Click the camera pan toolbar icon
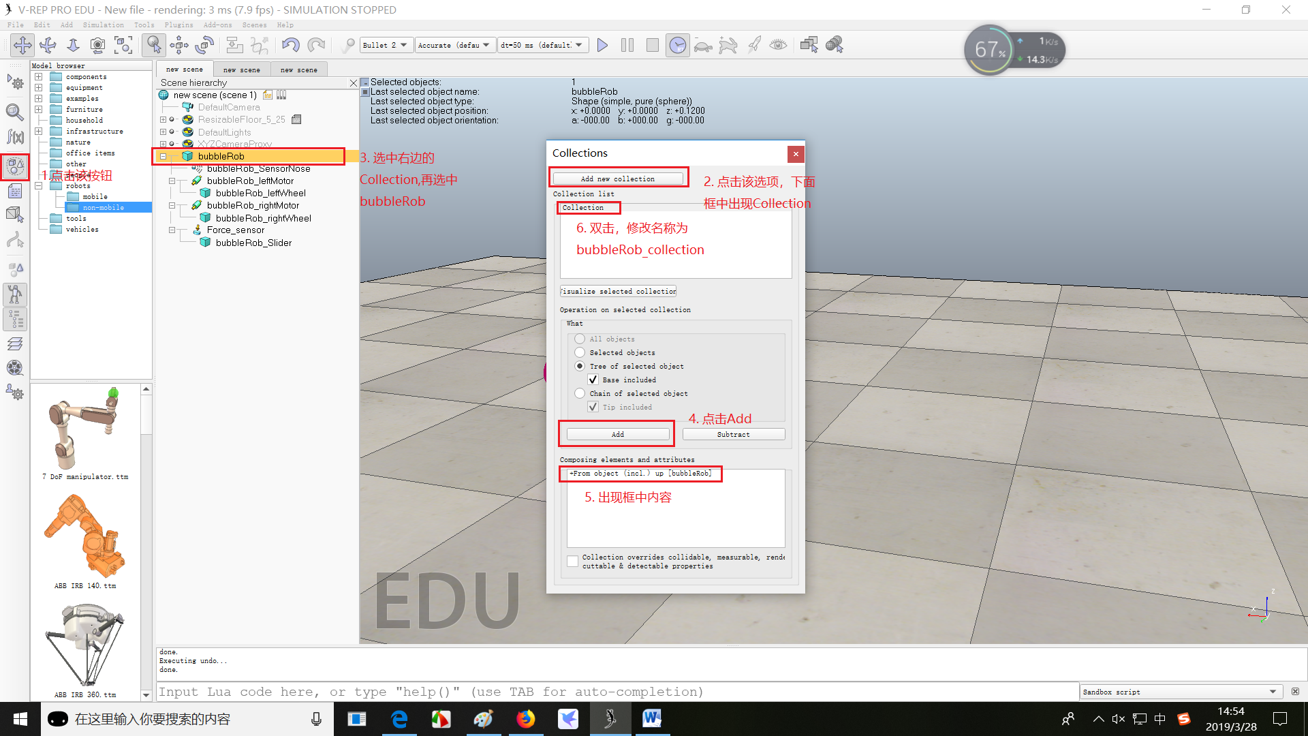This screenshot has width=1308, height=736. tap(22, 45)
